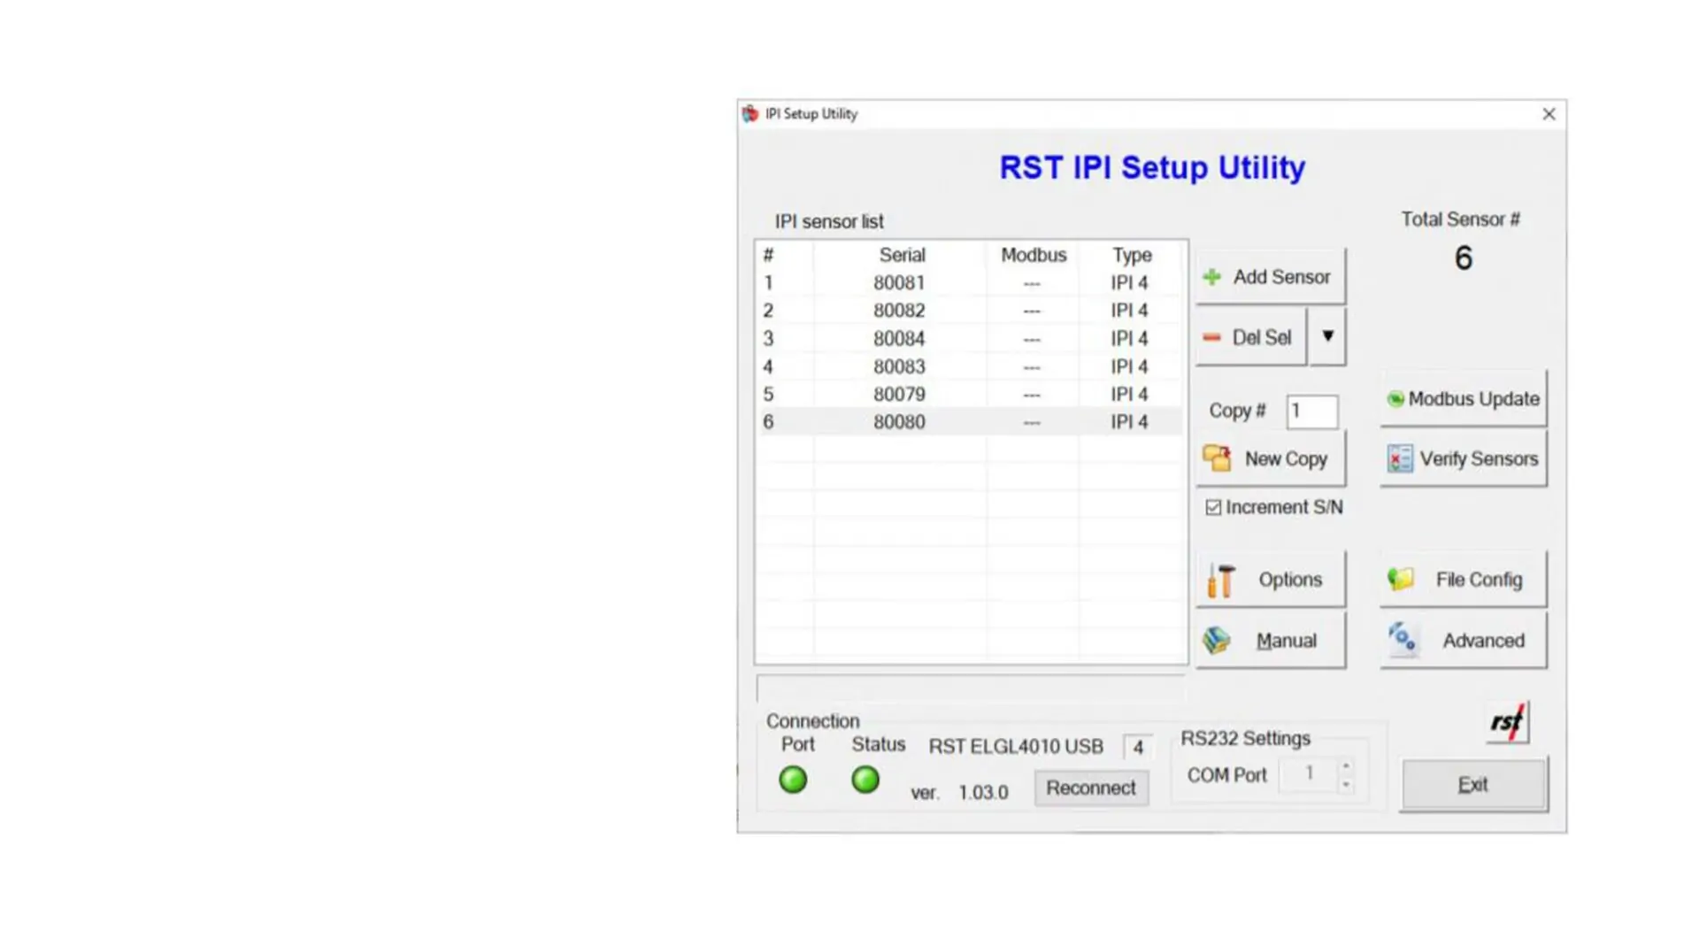Screen dimensions: 1699x938
Task: Select sensor row with serial 80081
Action: (x=970, y=283)
